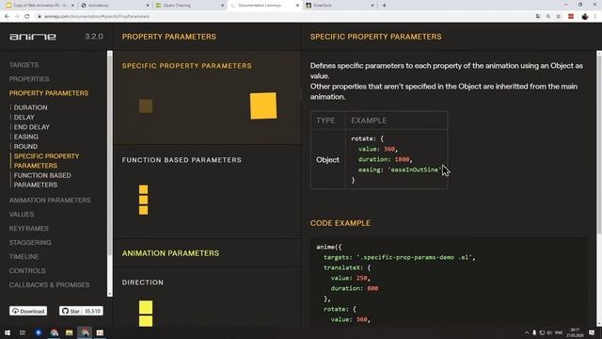Reload the page with the refresh icon
The image size is (602, 339).
(27, 17)
